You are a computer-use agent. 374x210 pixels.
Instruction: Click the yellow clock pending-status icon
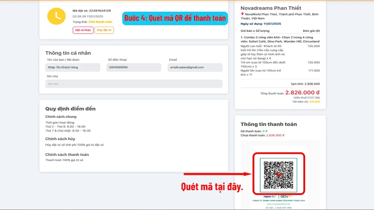(x=56, y=16)
